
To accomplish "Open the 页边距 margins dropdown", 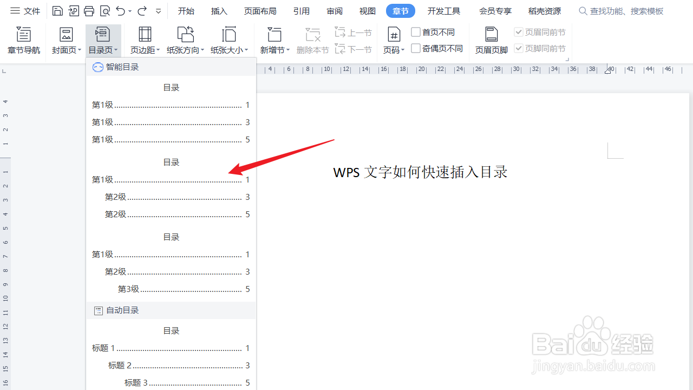I will click(145, 41).
